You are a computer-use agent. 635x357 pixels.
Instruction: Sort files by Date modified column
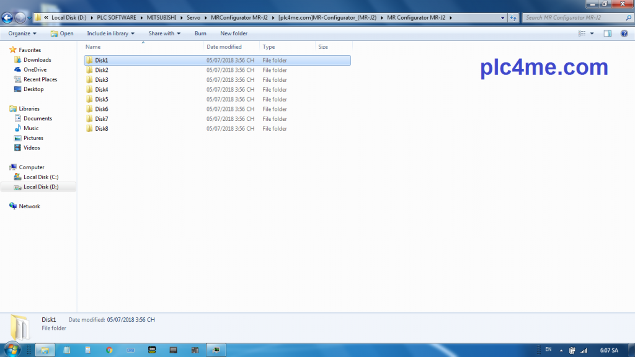(224, 47)
